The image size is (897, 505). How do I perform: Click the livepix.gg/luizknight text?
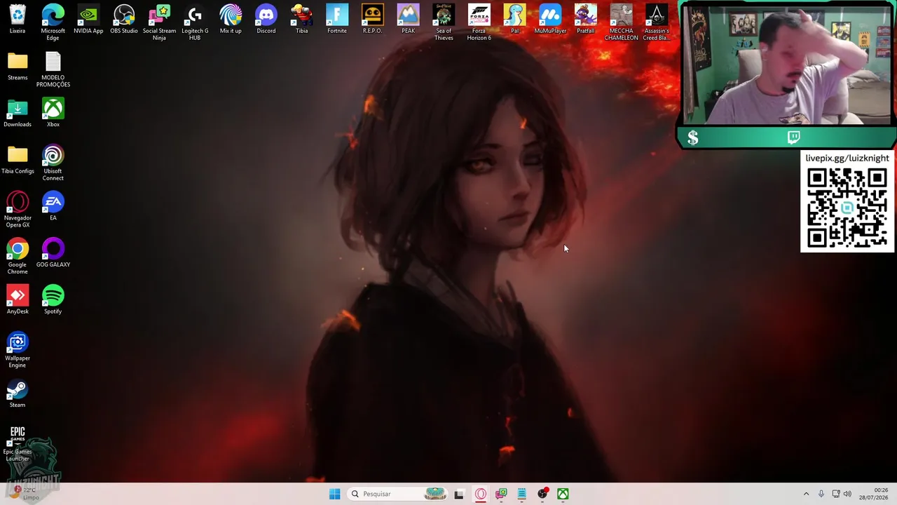[847, 159]
